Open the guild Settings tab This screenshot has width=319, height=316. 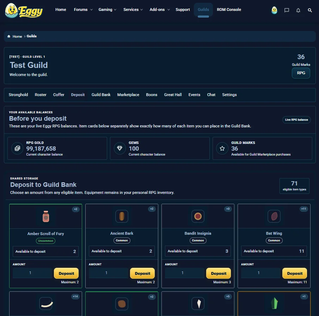pos(229,95)
